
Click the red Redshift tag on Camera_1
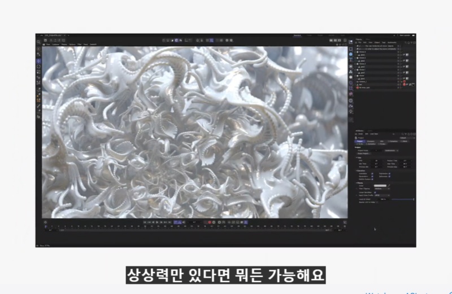click(x=404, y=81)
